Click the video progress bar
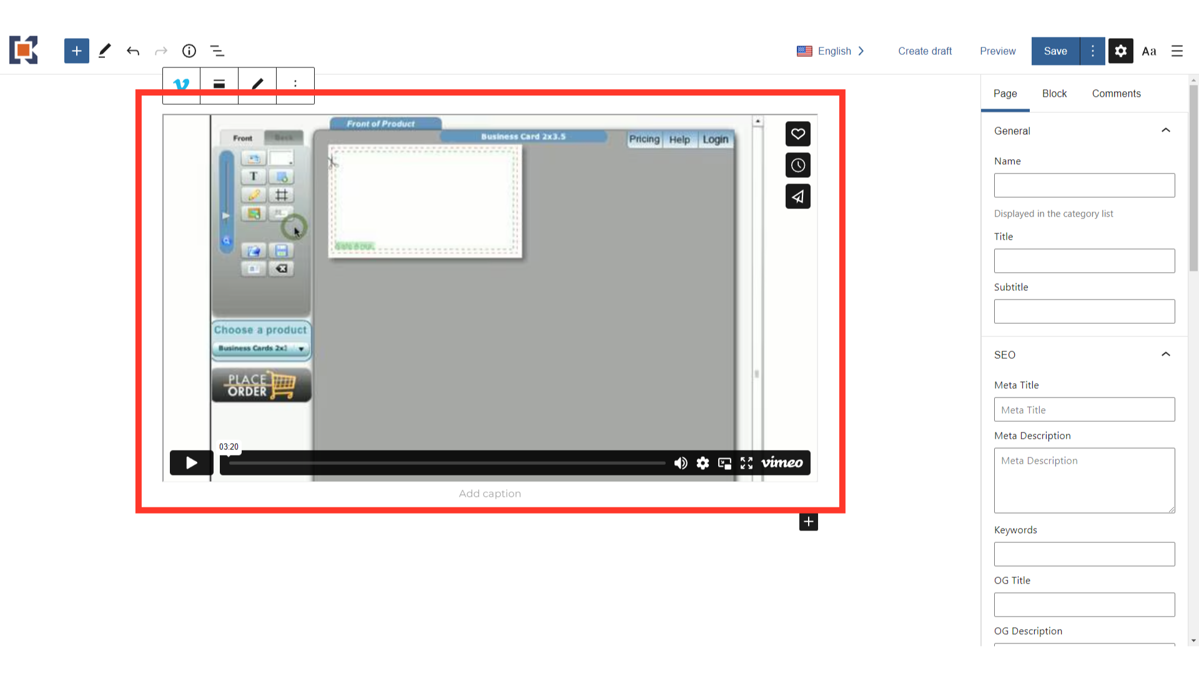 click(x=447, y=463)
